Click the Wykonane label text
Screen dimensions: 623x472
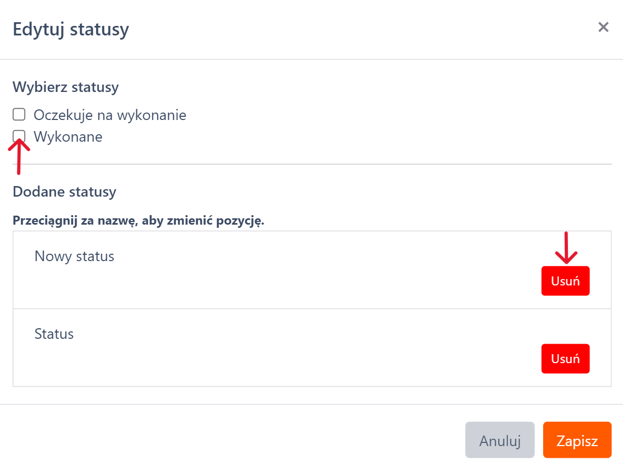[68, 137]
